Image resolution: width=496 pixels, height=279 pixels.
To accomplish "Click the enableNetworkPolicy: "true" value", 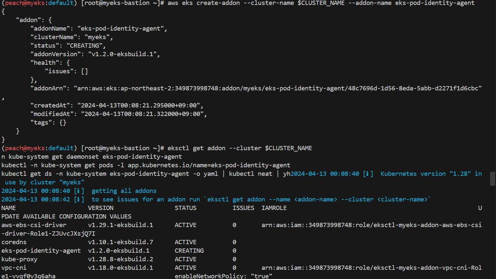I will [223, 276].
